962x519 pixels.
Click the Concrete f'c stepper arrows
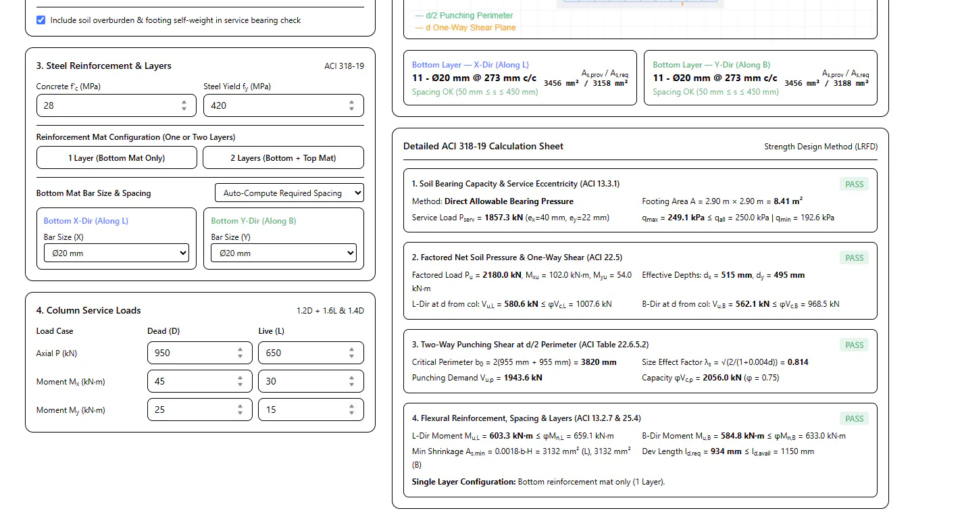[184, 105]
